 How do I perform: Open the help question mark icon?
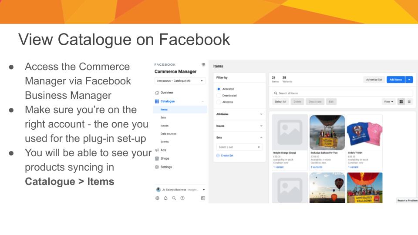pos(182,198)
